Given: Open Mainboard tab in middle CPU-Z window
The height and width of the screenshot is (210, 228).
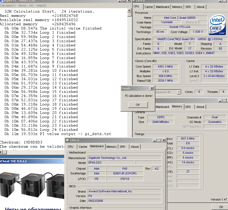Looking at the screenshot, I should tap(162, 107).
